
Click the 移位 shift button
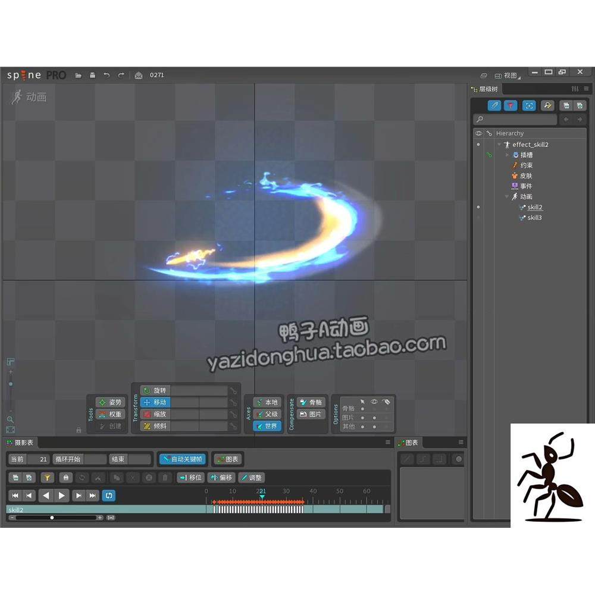[x=191, y=478]
